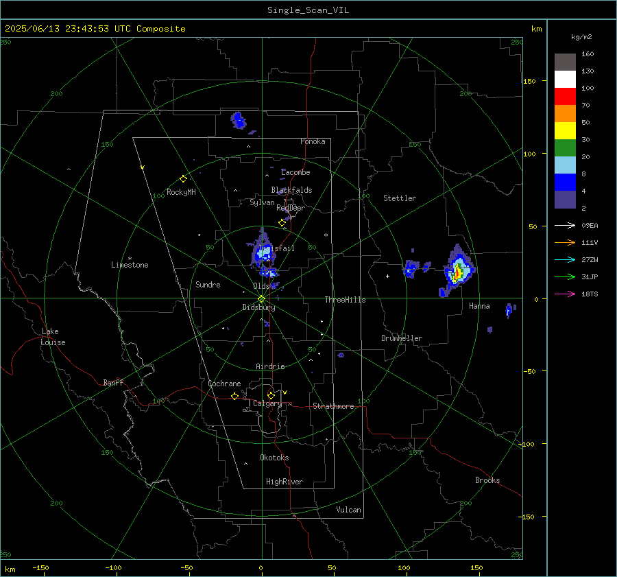617x577 pixels.
Task: Select the orange 50–70 legend swatch
Action: tap(565, 113)
